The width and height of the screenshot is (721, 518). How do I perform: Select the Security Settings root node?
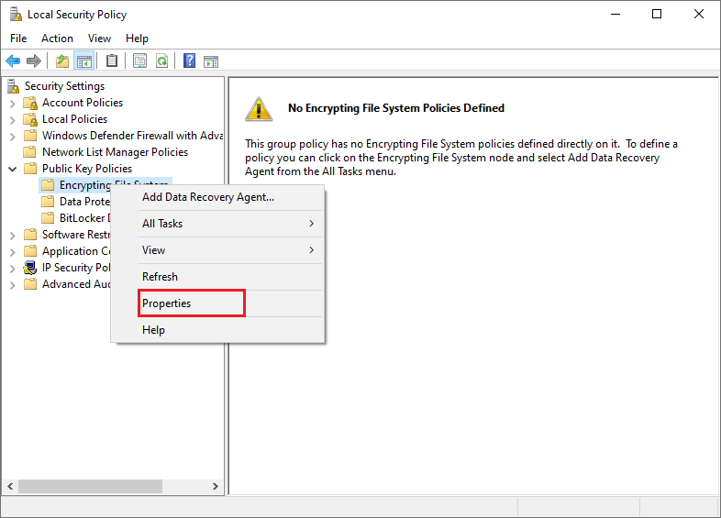64,86
